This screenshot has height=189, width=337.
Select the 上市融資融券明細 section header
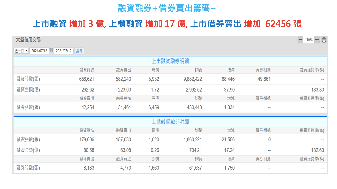coord(170,61)
